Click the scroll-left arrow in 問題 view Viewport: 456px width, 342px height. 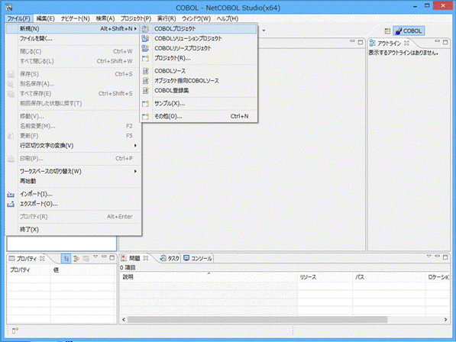(x=124, y=320)
